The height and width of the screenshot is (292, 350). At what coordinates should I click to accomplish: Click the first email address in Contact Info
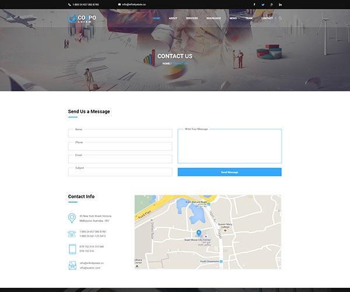[x=92, y=263]
